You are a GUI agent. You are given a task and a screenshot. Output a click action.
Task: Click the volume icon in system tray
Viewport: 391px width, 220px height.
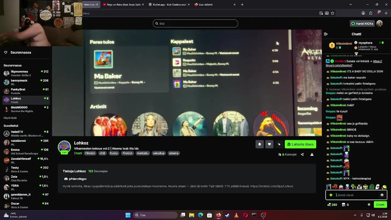[373, 215]
